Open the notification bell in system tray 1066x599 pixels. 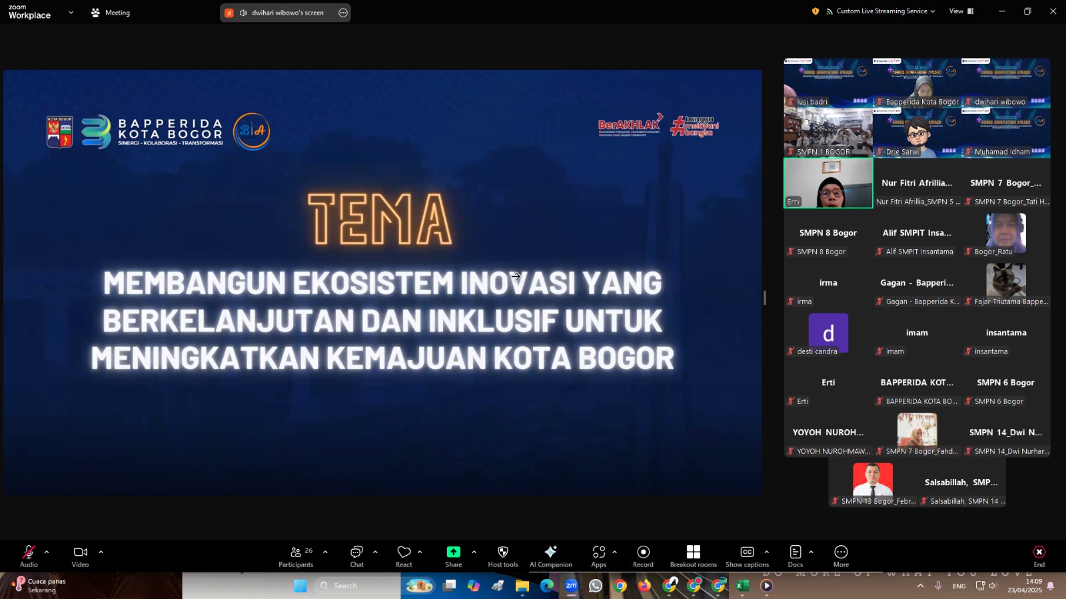[x=1051, y=586]
